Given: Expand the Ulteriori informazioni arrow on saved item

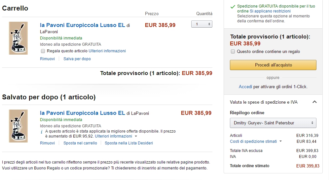Looking at the screenshot, I should point(136,136).
